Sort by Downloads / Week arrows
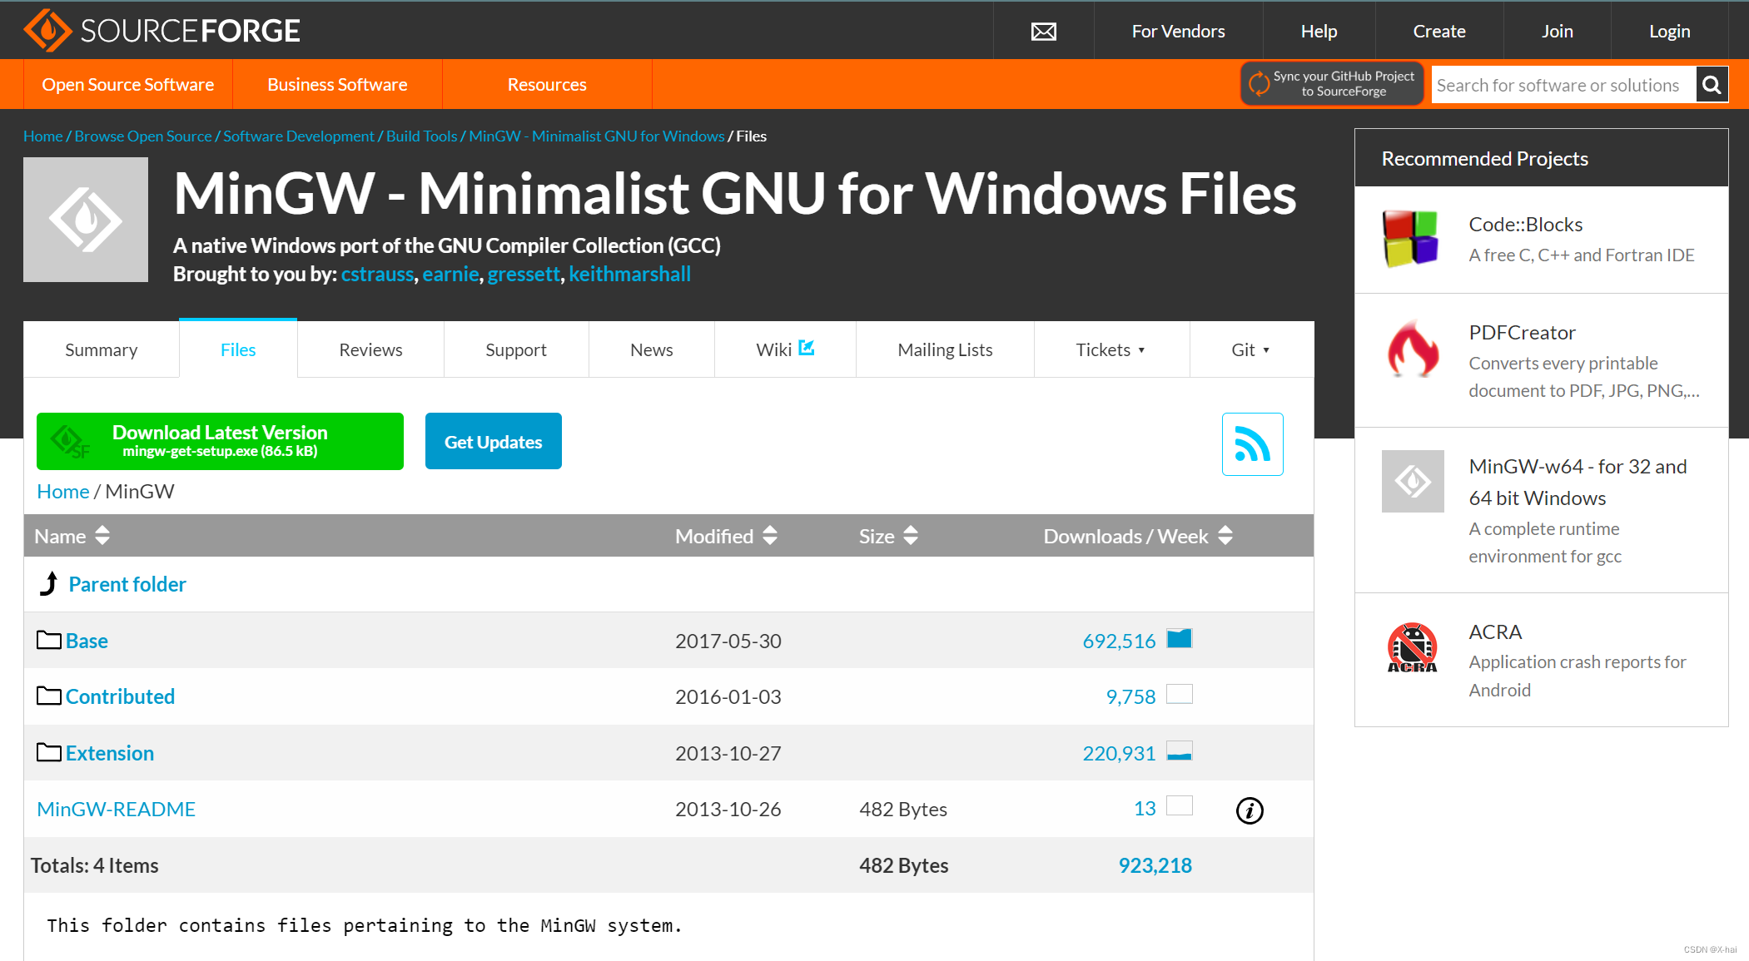This screenshot has width=1749, height=961. click(x=1225, y=536)
